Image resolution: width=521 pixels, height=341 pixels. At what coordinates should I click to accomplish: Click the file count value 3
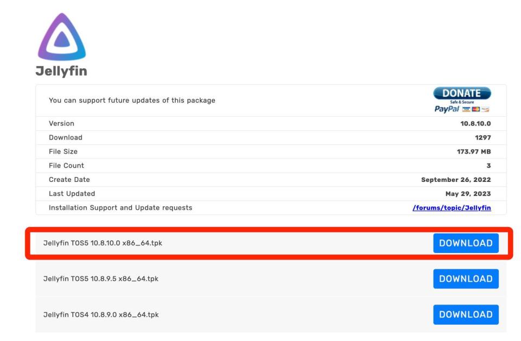tap(489, 166)
